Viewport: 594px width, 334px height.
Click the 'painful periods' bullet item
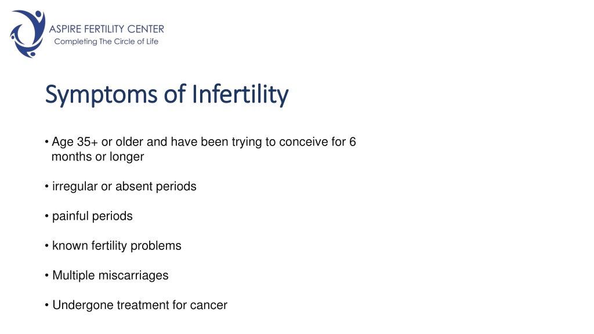[92, 216]
